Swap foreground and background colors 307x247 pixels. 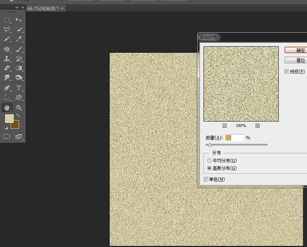tap(18, 116)
